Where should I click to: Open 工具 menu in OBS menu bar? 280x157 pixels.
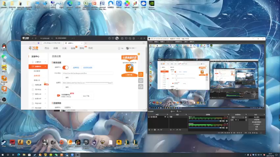[186, 42]
